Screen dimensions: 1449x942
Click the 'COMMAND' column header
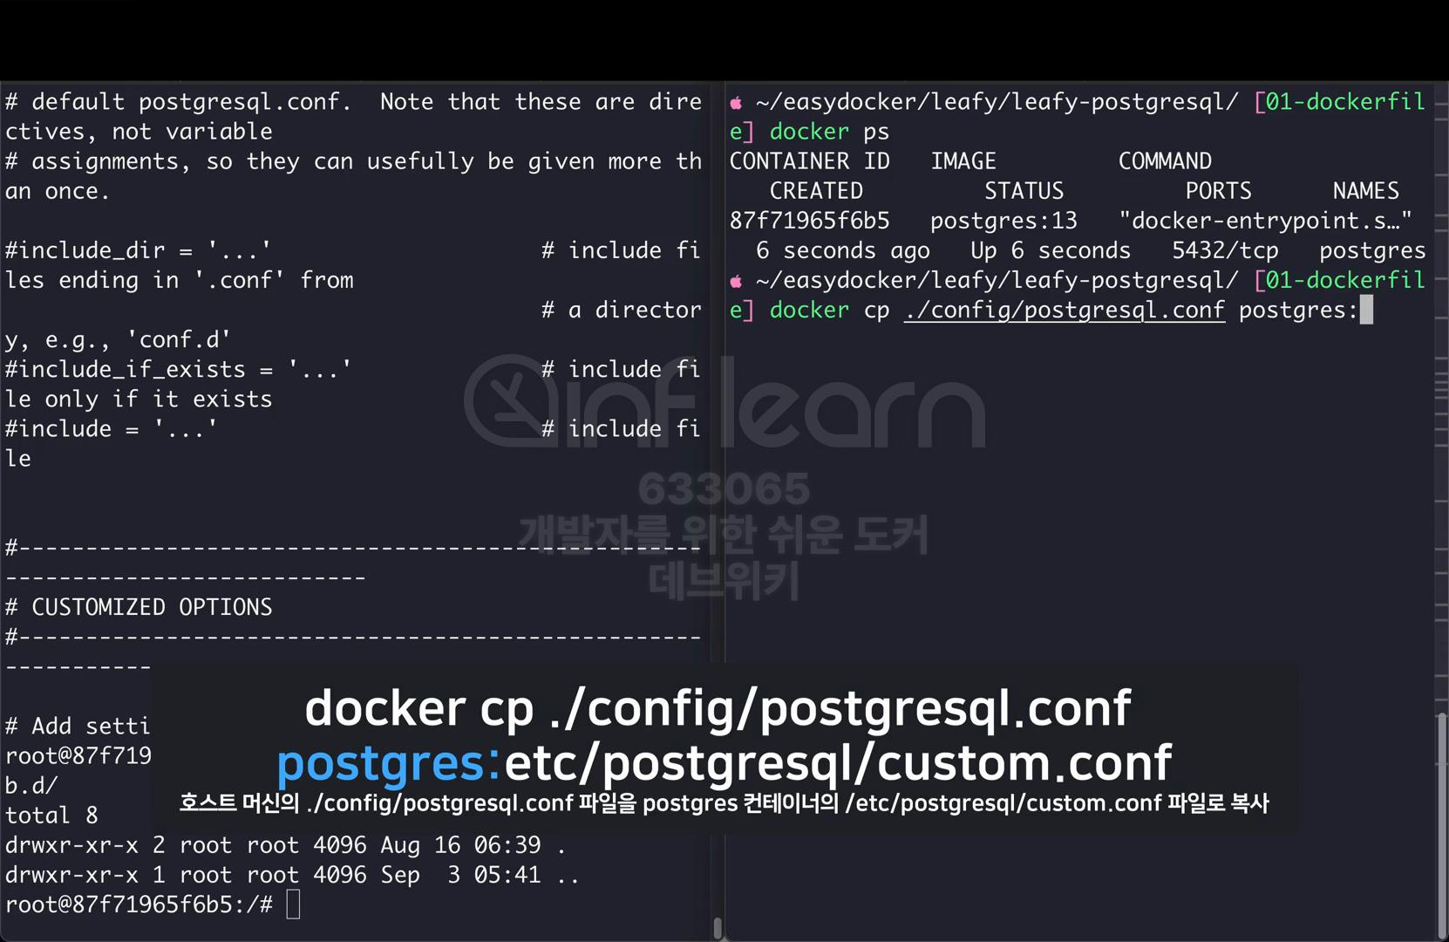(x=1166, y=161)
